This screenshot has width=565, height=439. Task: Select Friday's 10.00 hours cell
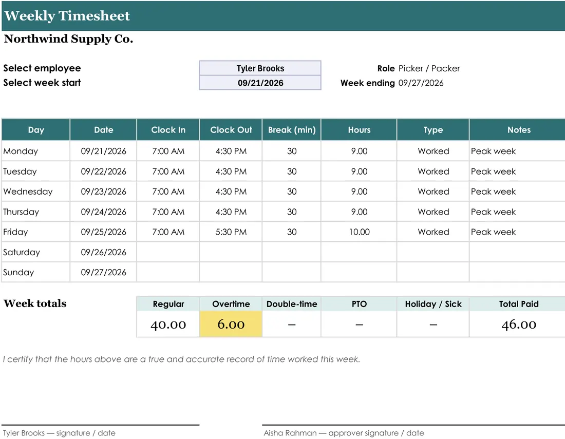359,232
